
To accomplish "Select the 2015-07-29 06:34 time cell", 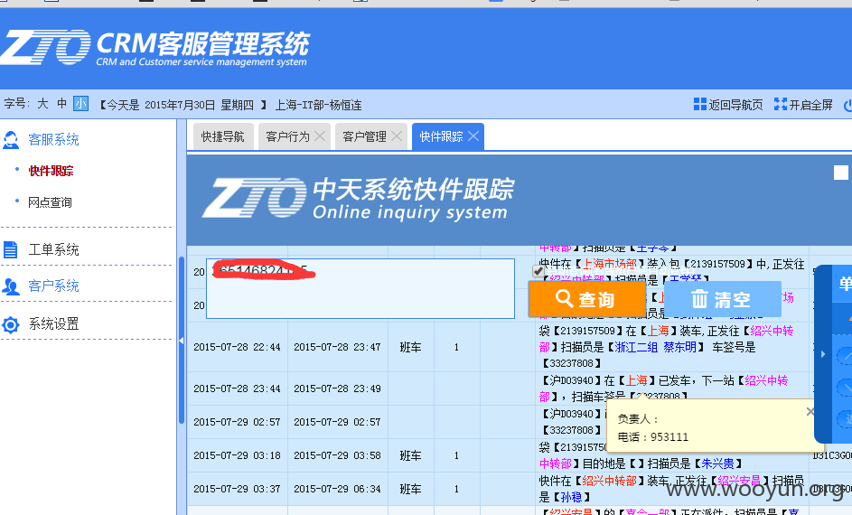I will (x=337, y=489).
